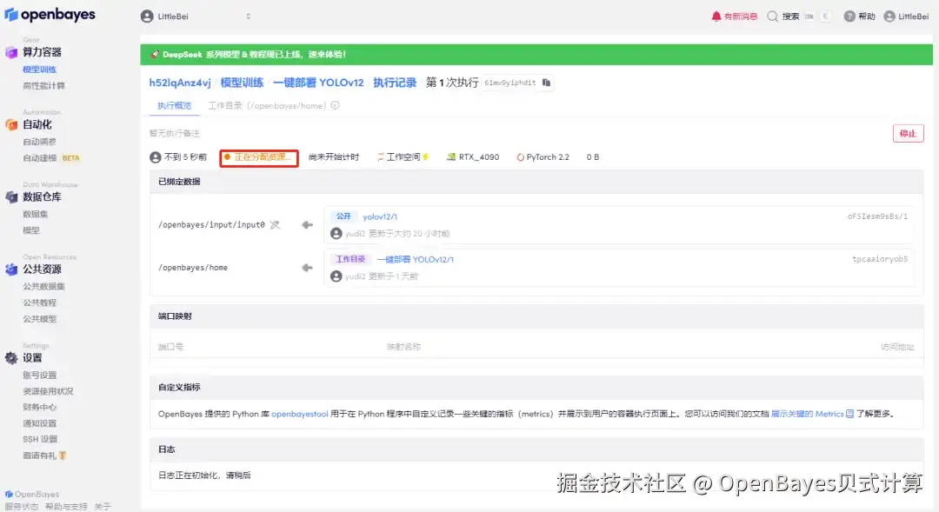This screenshot has width=939, height=512.
Task: Click the DeepSeek announcement banner
Action: pyautogui.click(x=536, y=55)
